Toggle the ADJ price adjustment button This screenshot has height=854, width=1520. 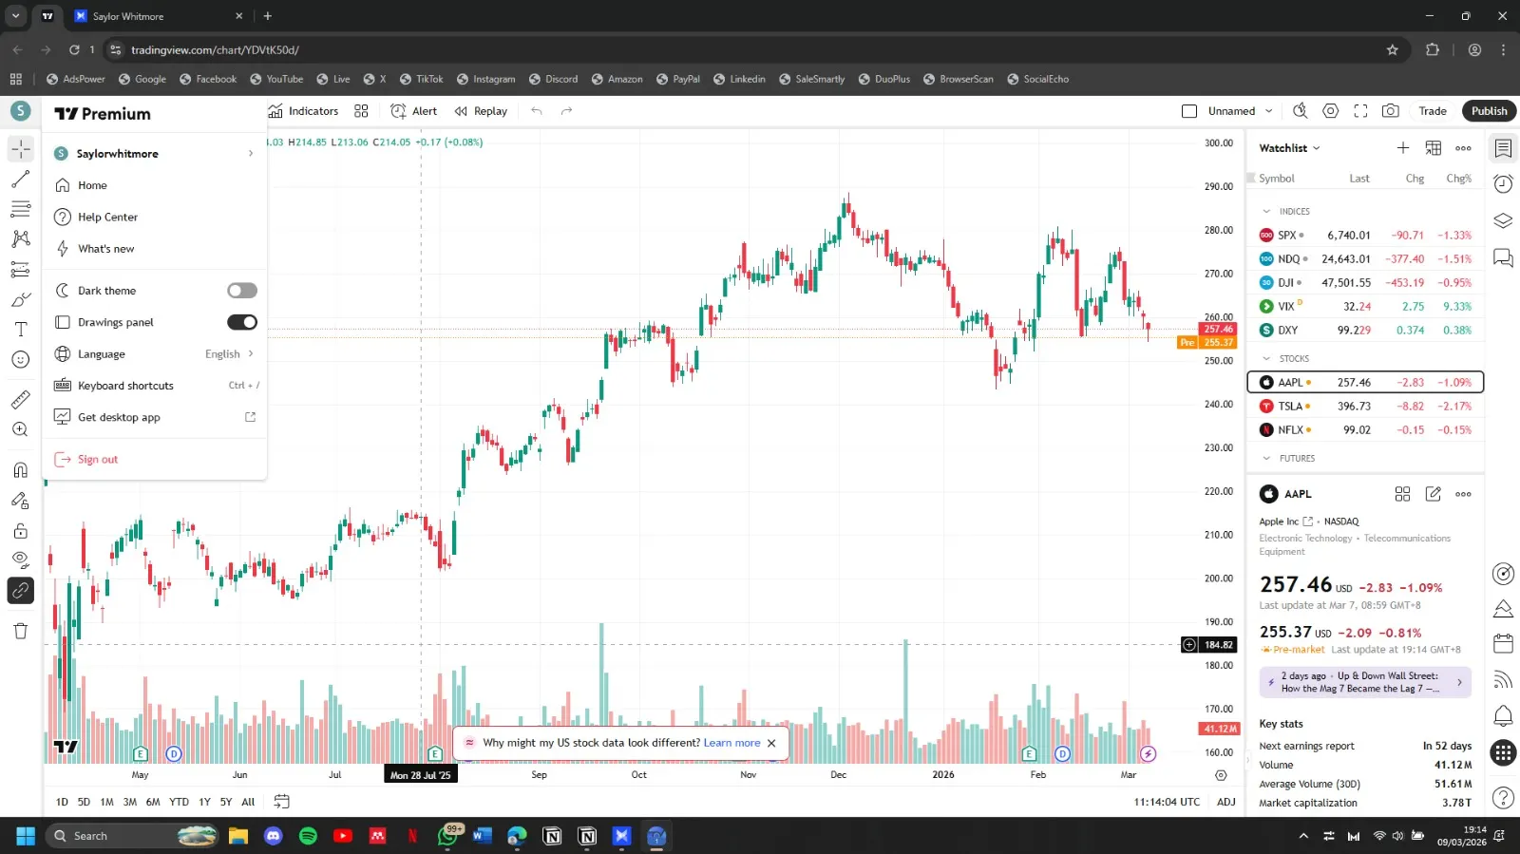point(1226,802)
